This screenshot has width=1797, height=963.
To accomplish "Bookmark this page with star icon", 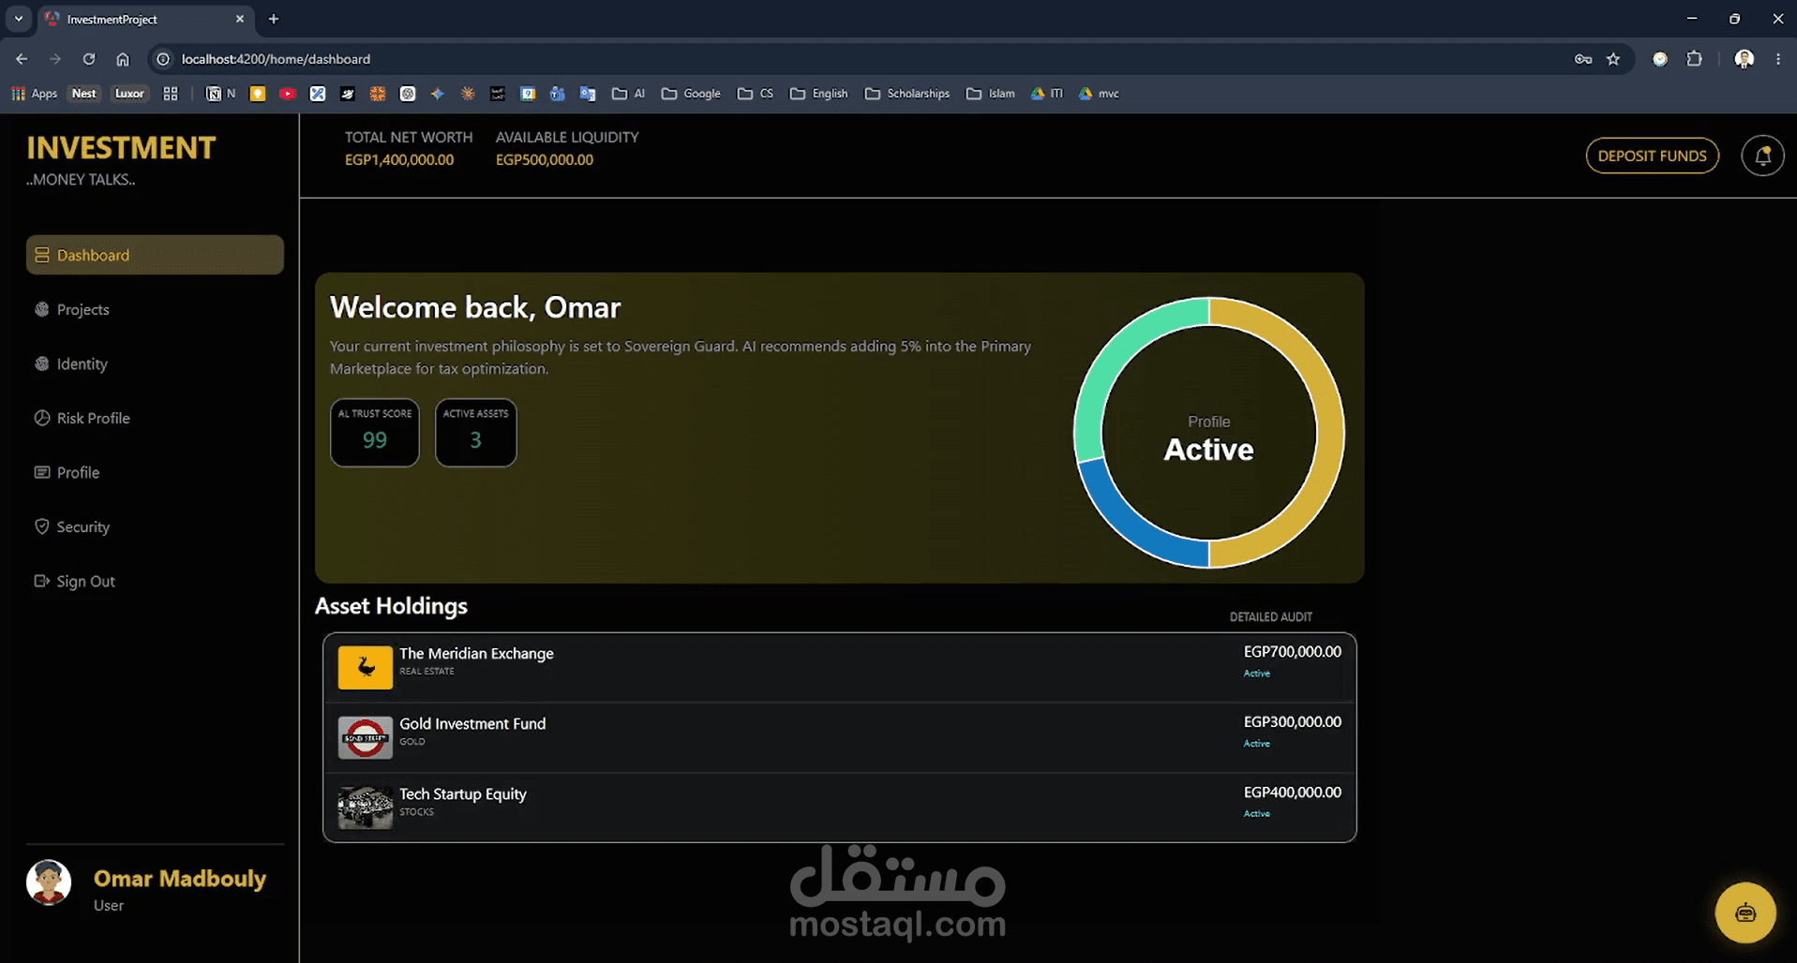I will tap(1613, 59).
